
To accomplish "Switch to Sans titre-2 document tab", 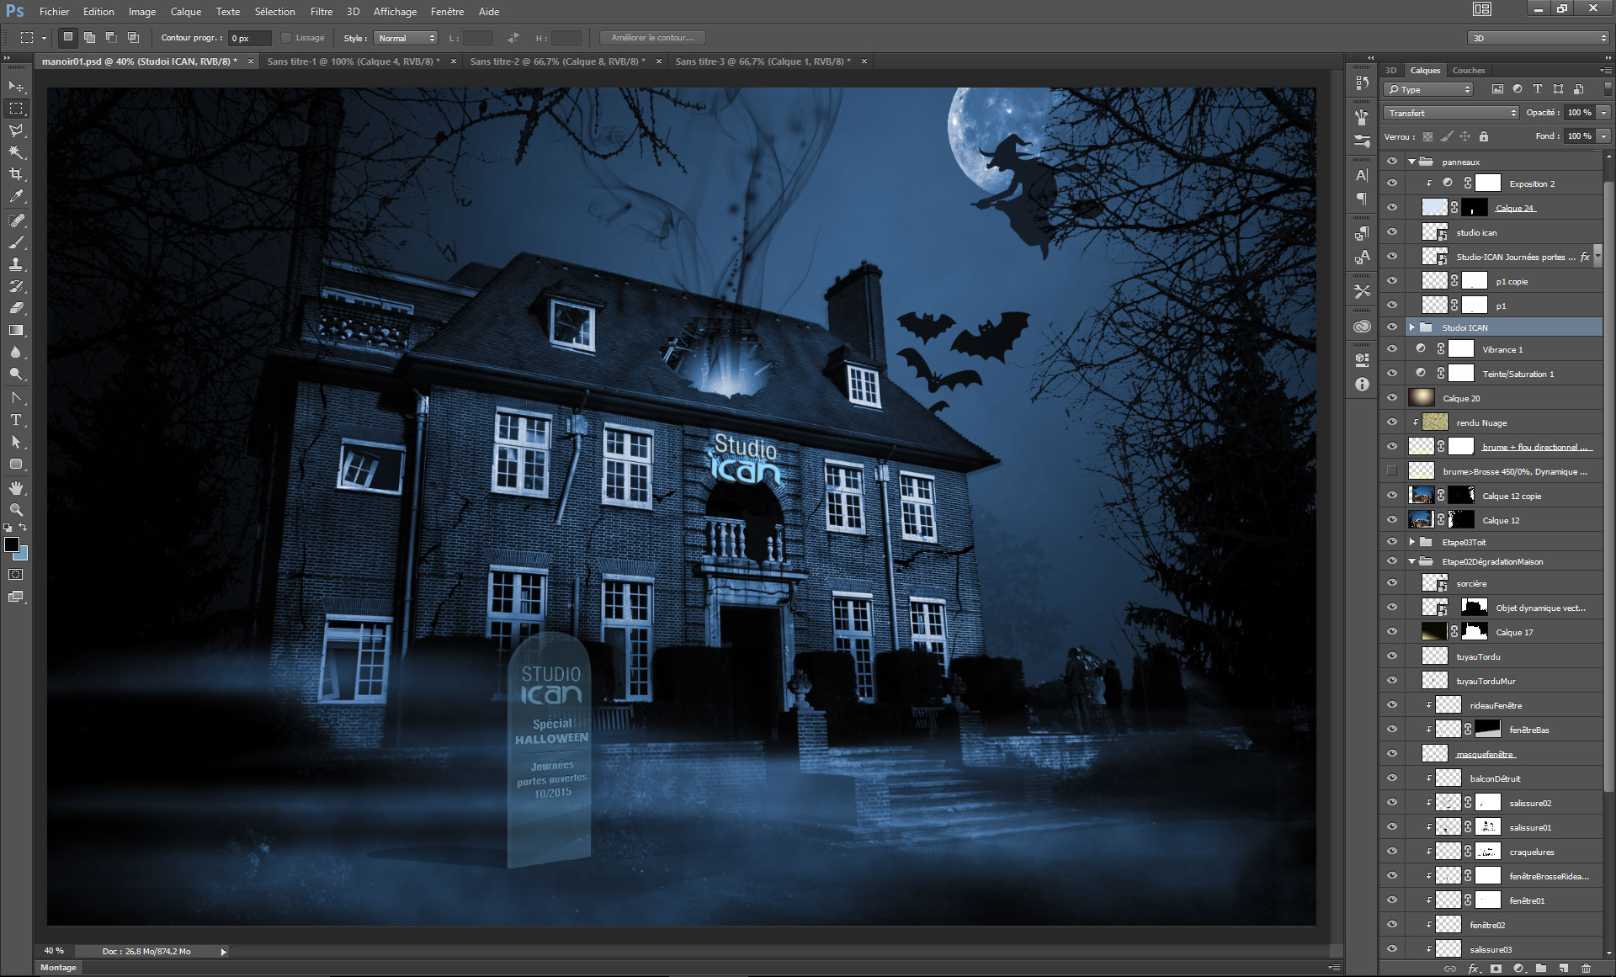I will pyautogui.click(x=558, y=61).
